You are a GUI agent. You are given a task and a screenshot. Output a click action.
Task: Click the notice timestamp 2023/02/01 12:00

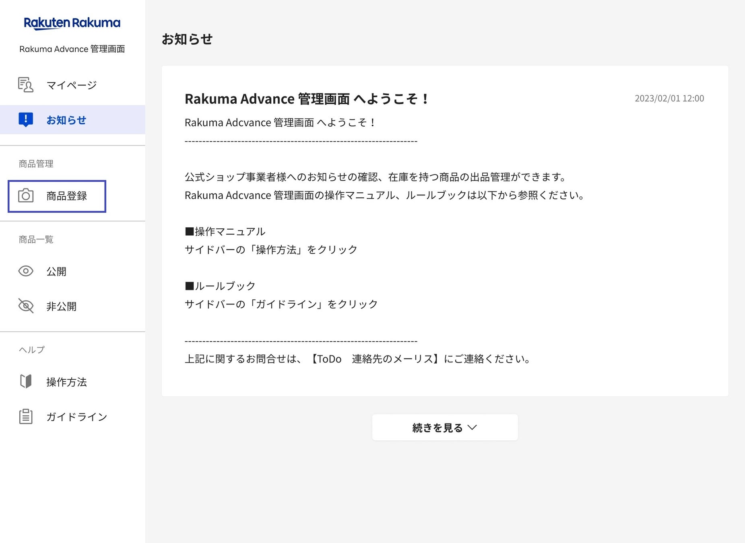[x=669, y=99]
